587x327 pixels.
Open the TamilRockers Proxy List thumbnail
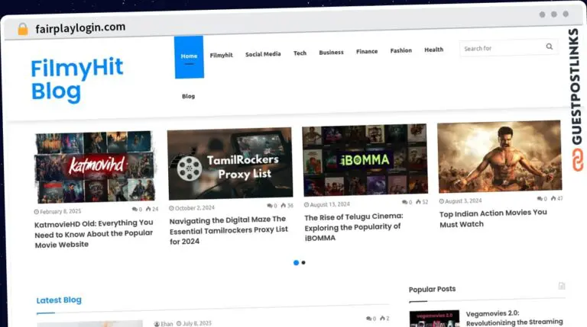[230, 163]
